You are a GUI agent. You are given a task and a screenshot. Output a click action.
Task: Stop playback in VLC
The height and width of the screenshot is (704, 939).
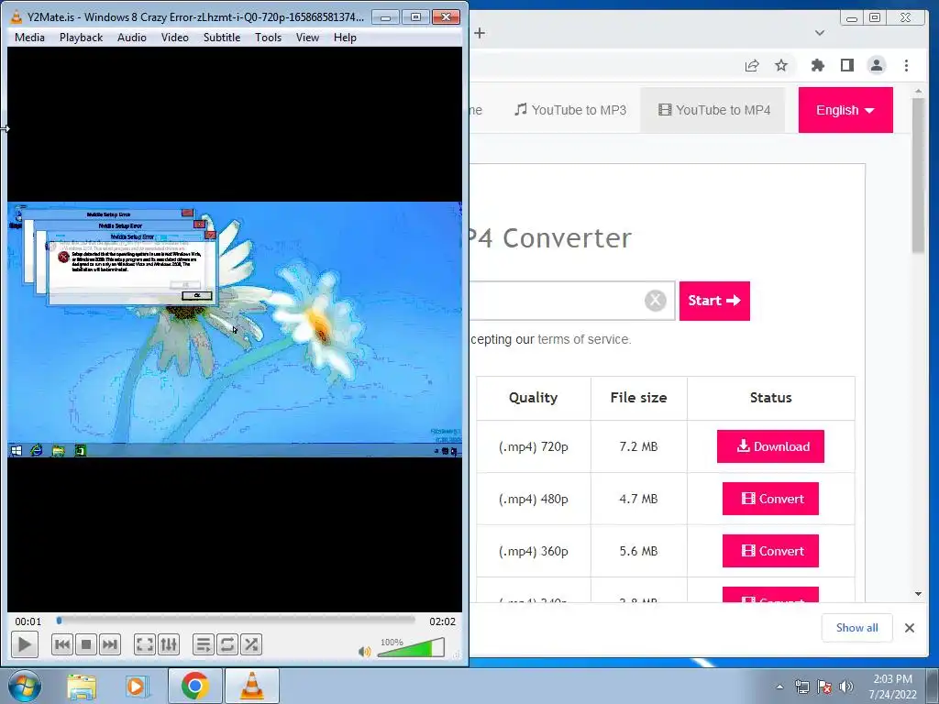pos(86,644)
